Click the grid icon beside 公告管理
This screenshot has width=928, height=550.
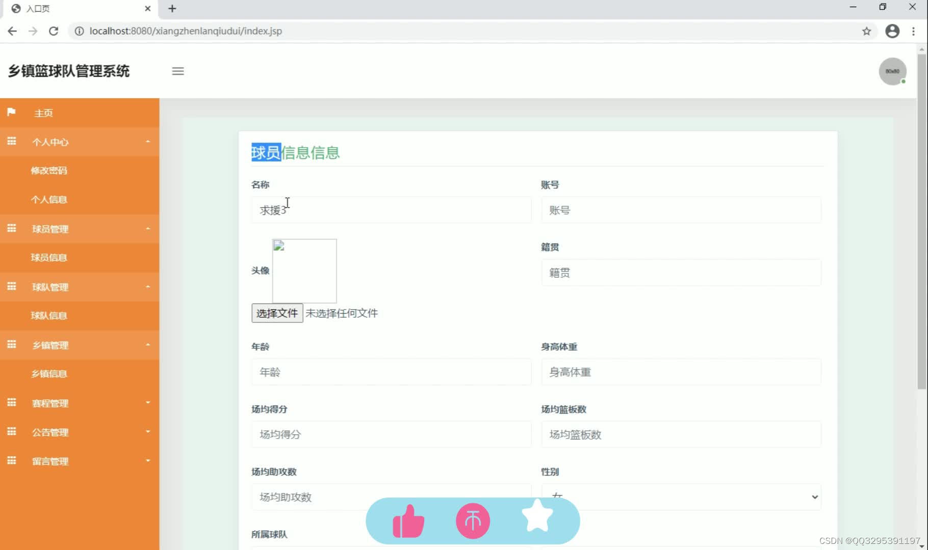[x=11, y=431]
